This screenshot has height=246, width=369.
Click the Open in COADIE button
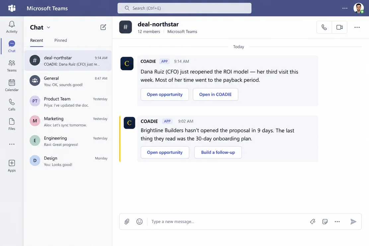click(215, 94)
